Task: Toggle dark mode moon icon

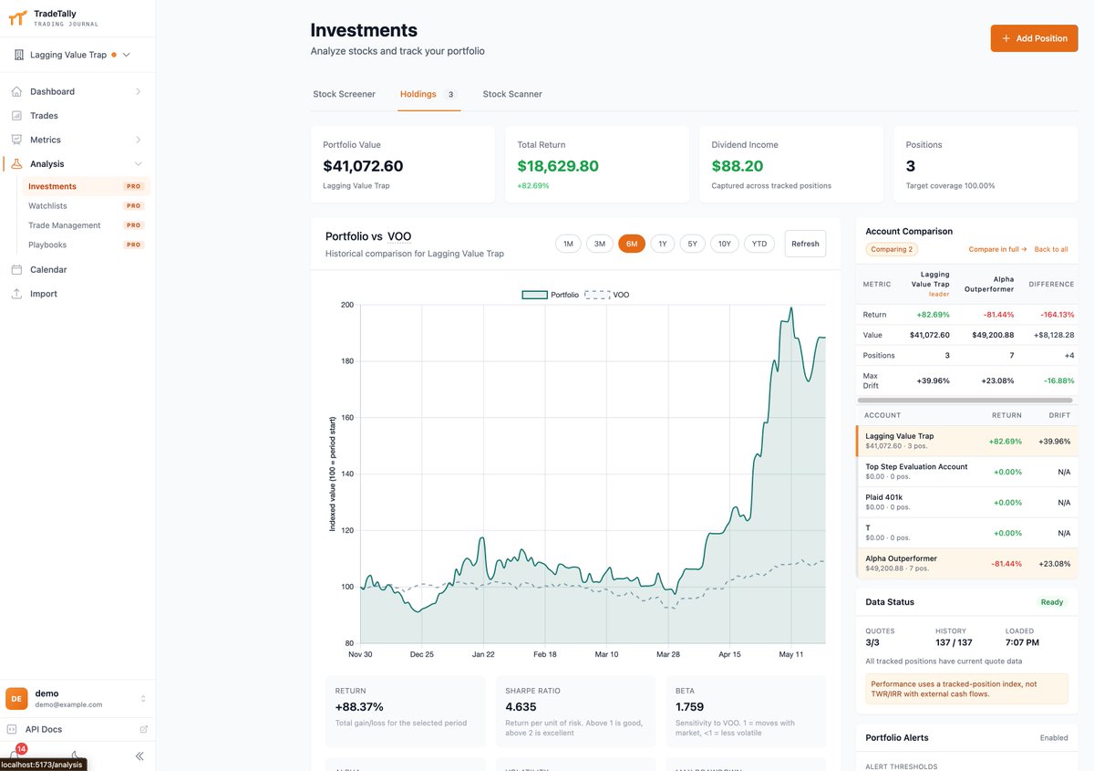Action: [x=76, y=755]
